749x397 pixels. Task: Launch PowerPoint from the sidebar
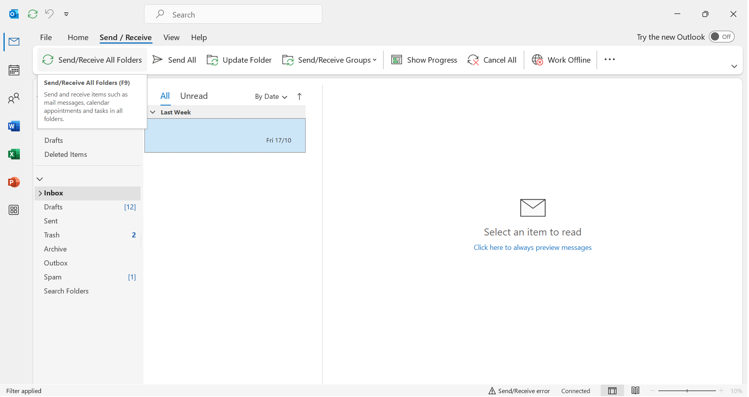pyautogui.click(x=14, y=182)
